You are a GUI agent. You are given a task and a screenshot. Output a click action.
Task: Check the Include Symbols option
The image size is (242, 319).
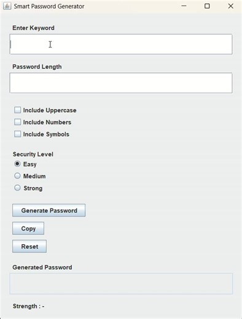(18, 134)
